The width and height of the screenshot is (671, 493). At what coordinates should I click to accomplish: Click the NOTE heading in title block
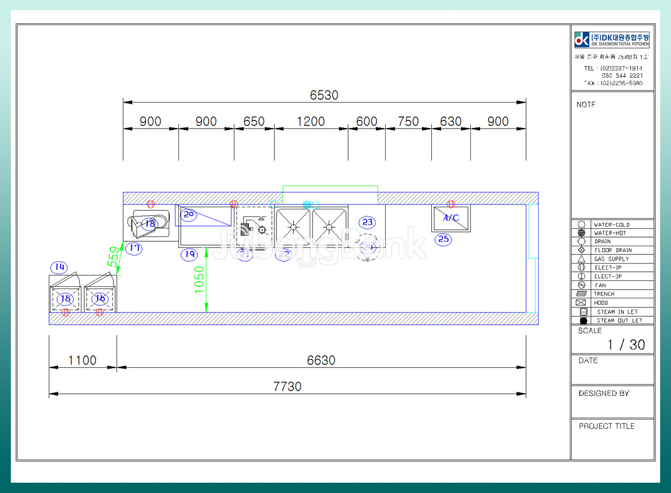[x=586, y=105]
